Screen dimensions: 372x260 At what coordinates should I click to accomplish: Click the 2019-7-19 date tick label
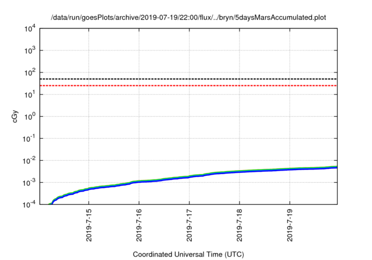point(290,225)
